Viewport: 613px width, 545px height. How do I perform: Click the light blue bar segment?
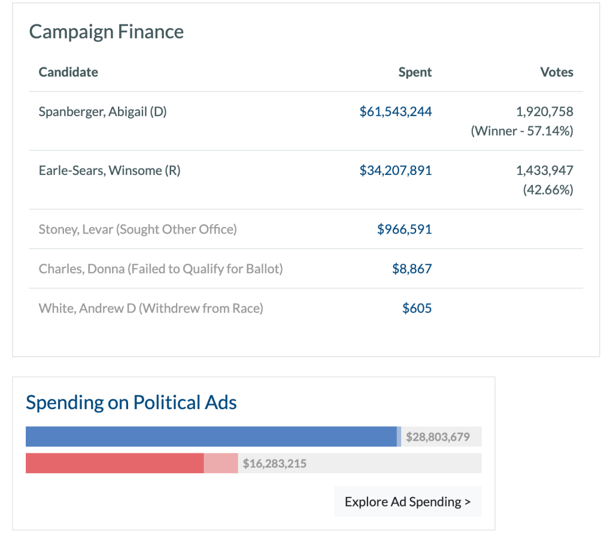pyautogui.click(x=399, y=437)
